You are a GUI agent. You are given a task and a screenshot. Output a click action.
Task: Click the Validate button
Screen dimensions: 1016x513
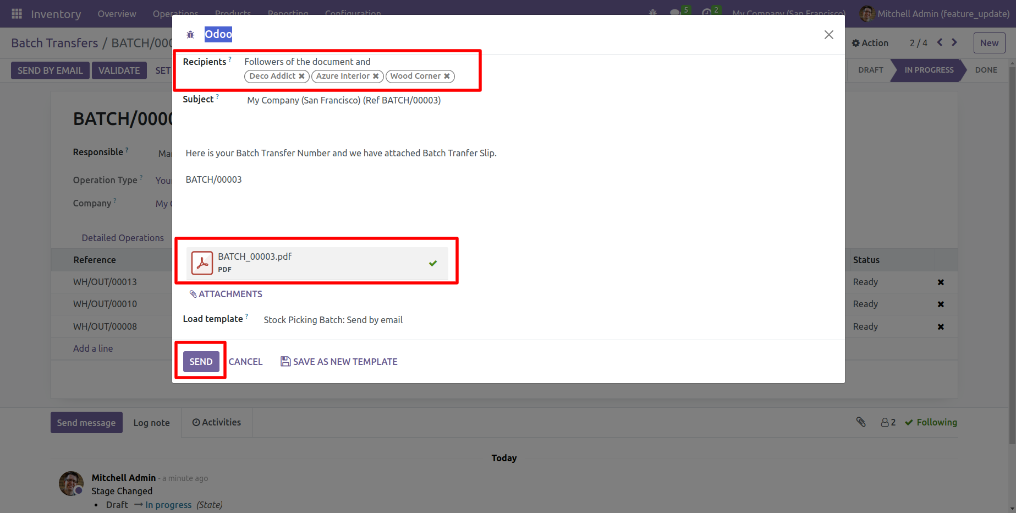[x=119, y=70]
